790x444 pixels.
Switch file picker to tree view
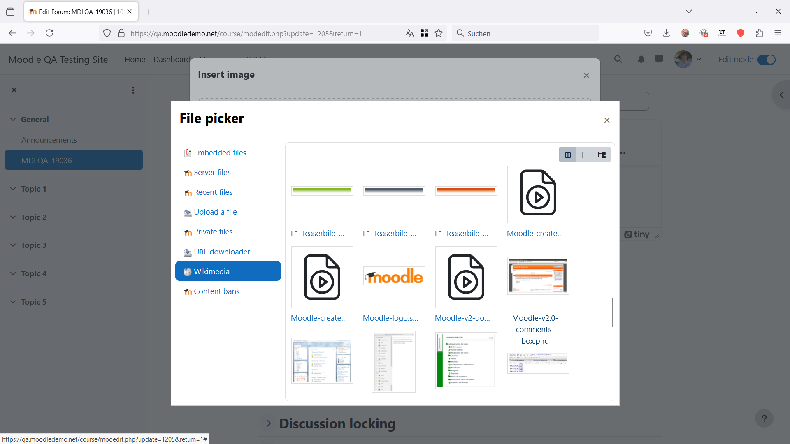click(x=602, y=155)
